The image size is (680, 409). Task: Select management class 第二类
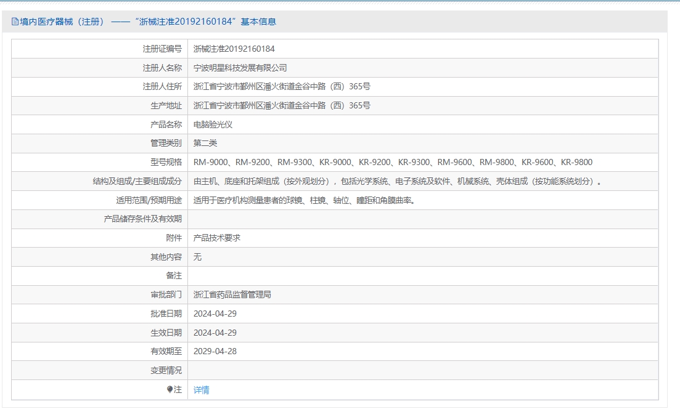pos(205,143)
